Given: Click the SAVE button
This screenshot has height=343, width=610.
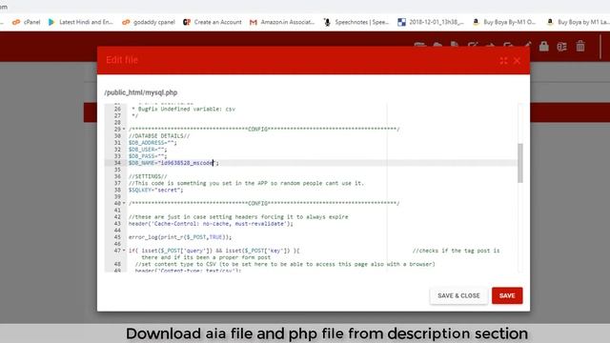Looking at the screenshot, I should point(507,296).
